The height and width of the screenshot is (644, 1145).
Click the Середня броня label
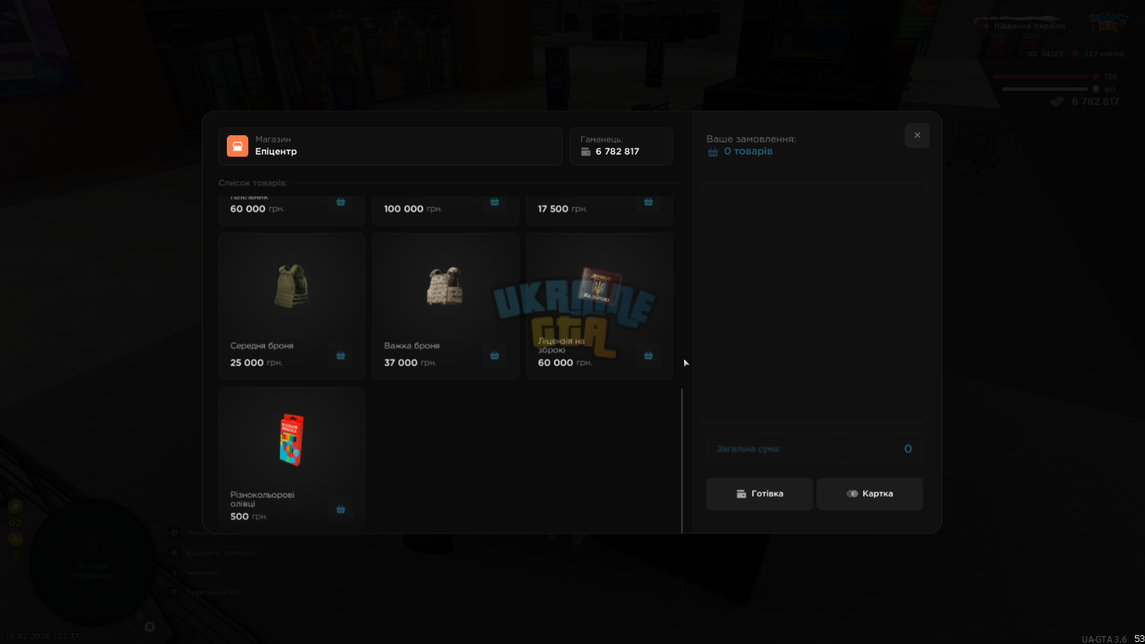(262, 346)
